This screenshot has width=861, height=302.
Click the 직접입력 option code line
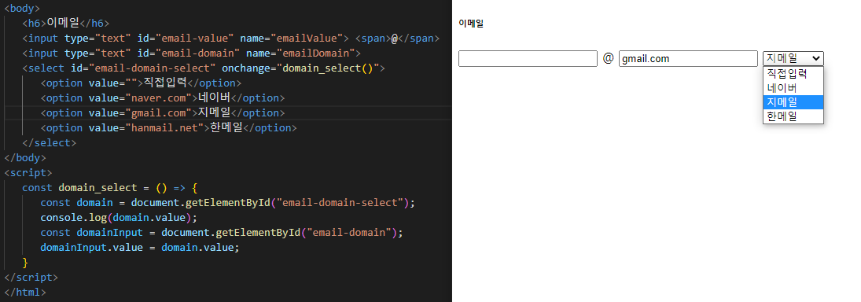(141, 83)
